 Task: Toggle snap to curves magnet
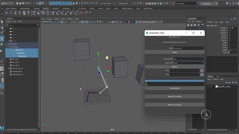[85, 3]
